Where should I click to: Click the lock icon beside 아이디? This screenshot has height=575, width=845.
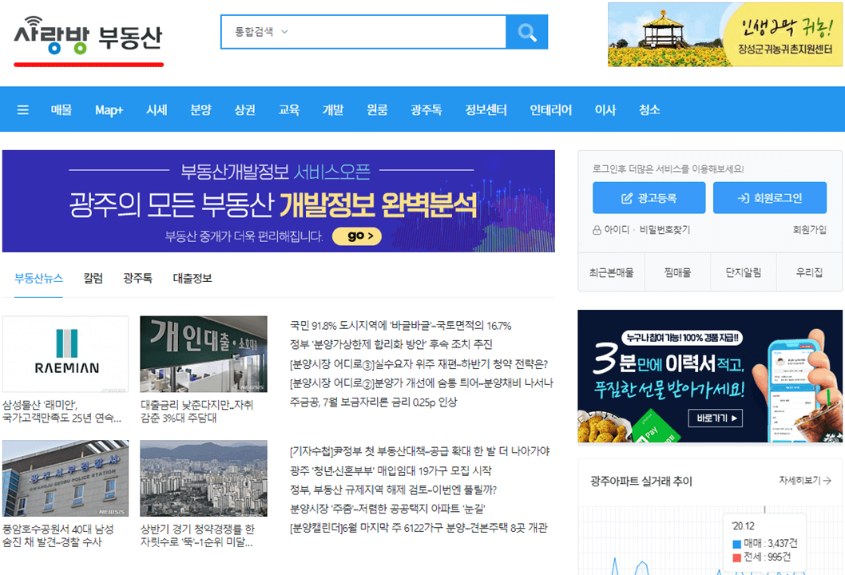click(x=596, y=230)
